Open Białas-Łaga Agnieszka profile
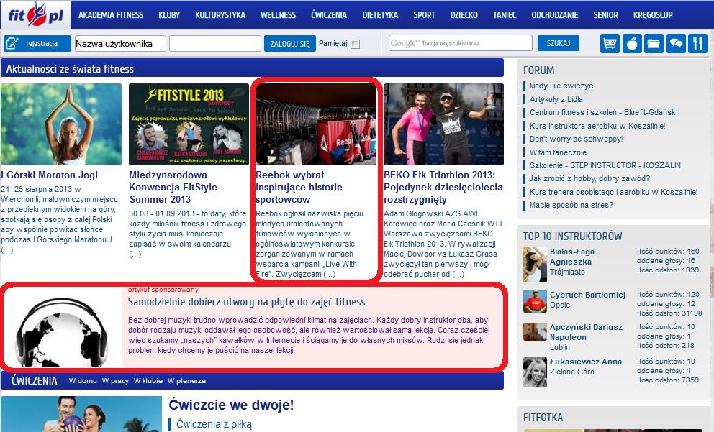The width and height of the screenshot is (714, 432). 572,257
